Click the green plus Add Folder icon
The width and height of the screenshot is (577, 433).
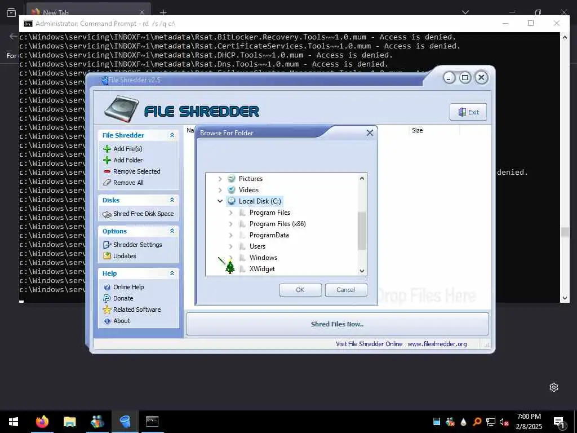coord(106,160)
